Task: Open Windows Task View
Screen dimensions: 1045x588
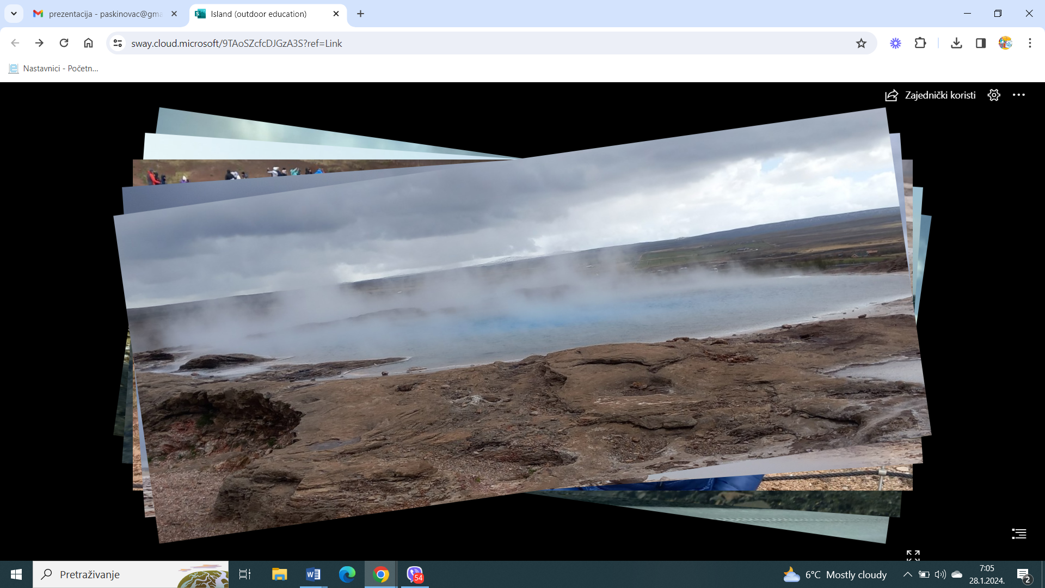Action: [245, 574]
